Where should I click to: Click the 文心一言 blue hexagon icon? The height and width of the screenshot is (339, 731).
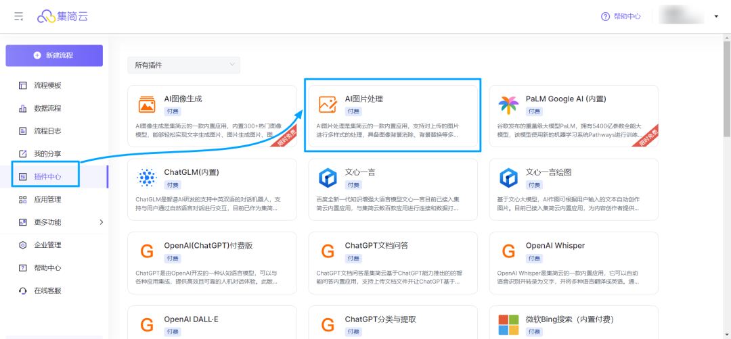[x=328, y=178]
